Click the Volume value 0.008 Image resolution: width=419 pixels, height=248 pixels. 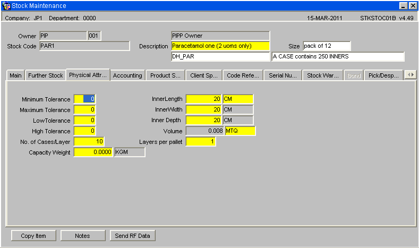click(204, 131)
